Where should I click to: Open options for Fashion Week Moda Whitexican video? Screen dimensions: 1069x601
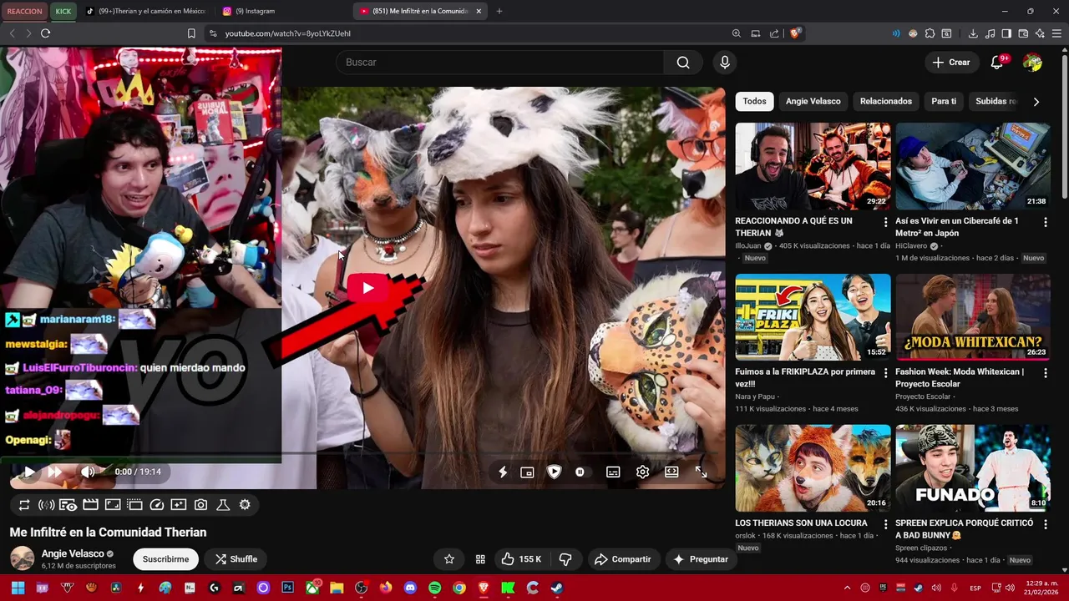coord(1046,373)
